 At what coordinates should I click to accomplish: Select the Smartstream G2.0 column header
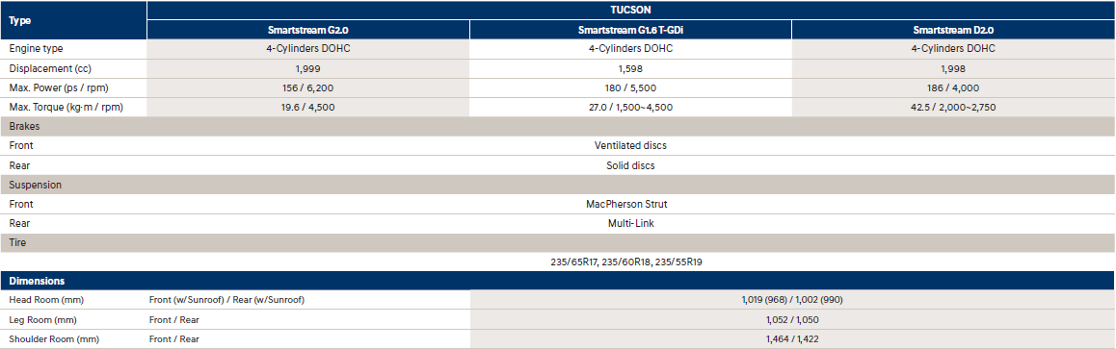[308, 30]
